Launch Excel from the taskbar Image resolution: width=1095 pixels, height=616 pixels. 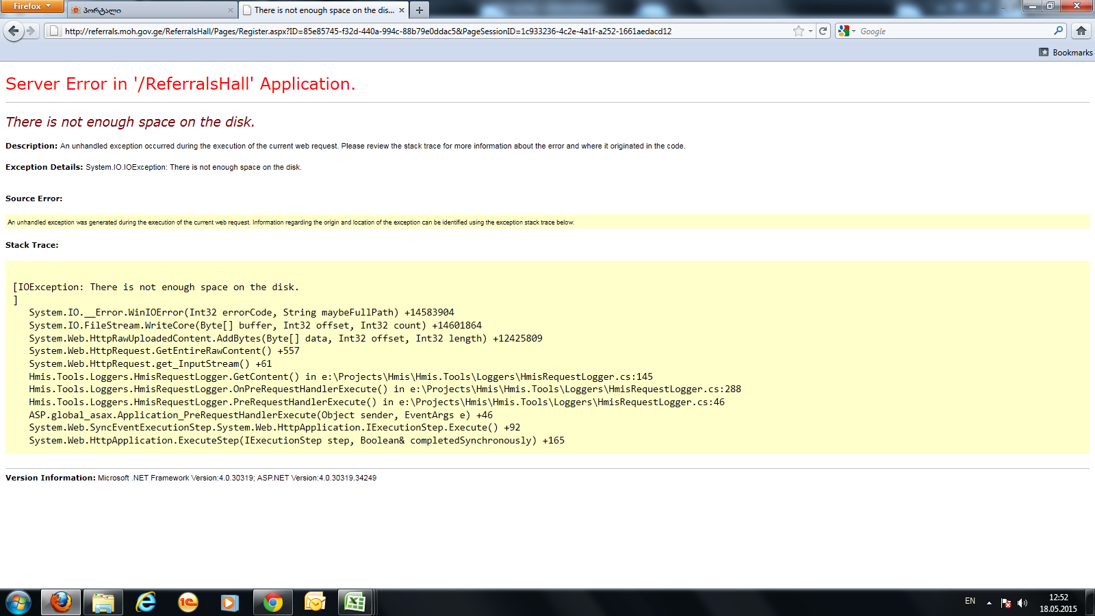(x=355, y=602)
